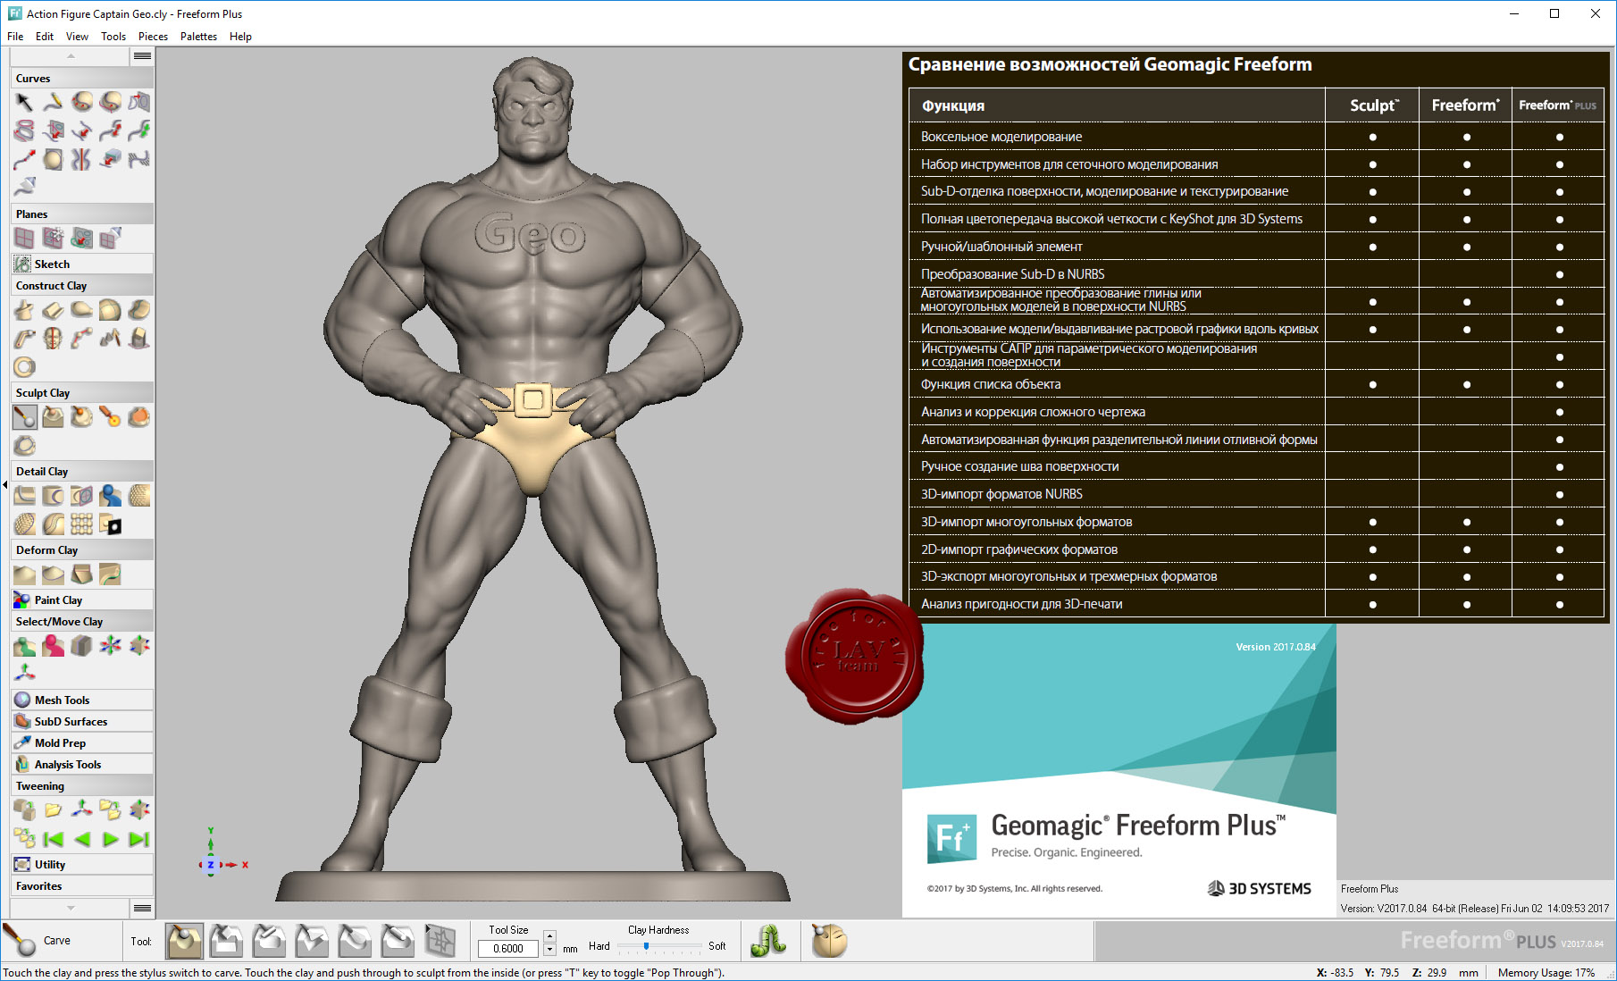Choose the box select tool in Select/Move Clay
This screenshot has height=981, width=1617.
(81, 646)
